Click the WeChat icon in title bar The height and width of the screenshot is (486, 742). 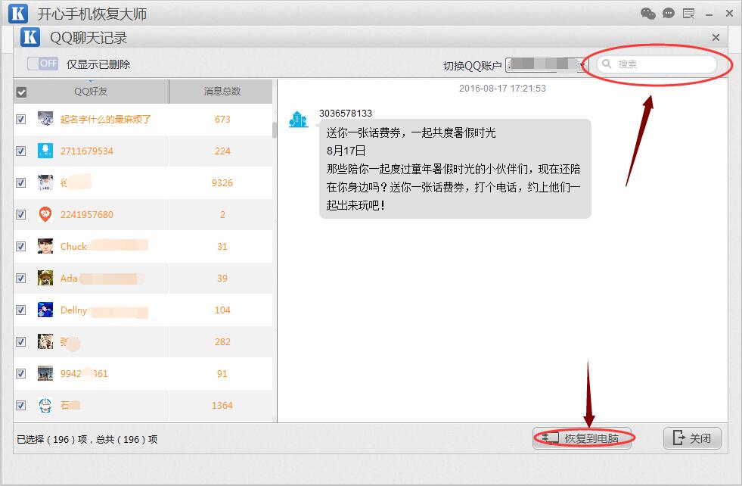(x=647, y=14)
